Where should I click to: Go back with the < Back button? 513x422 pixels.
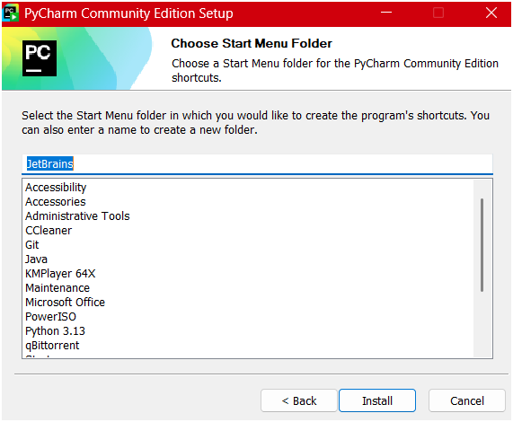pos(298,400)
